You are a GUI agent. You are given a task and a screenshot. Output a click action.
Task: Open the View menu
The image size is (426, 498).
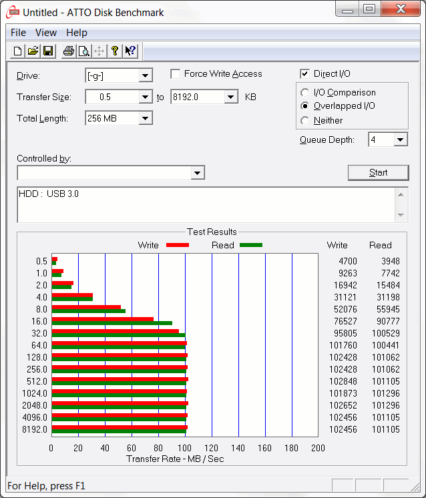46,33
